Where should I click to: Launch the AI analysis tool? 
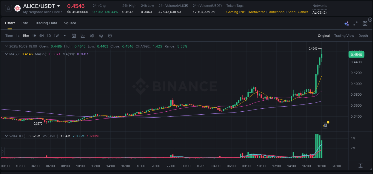point(346,23)
